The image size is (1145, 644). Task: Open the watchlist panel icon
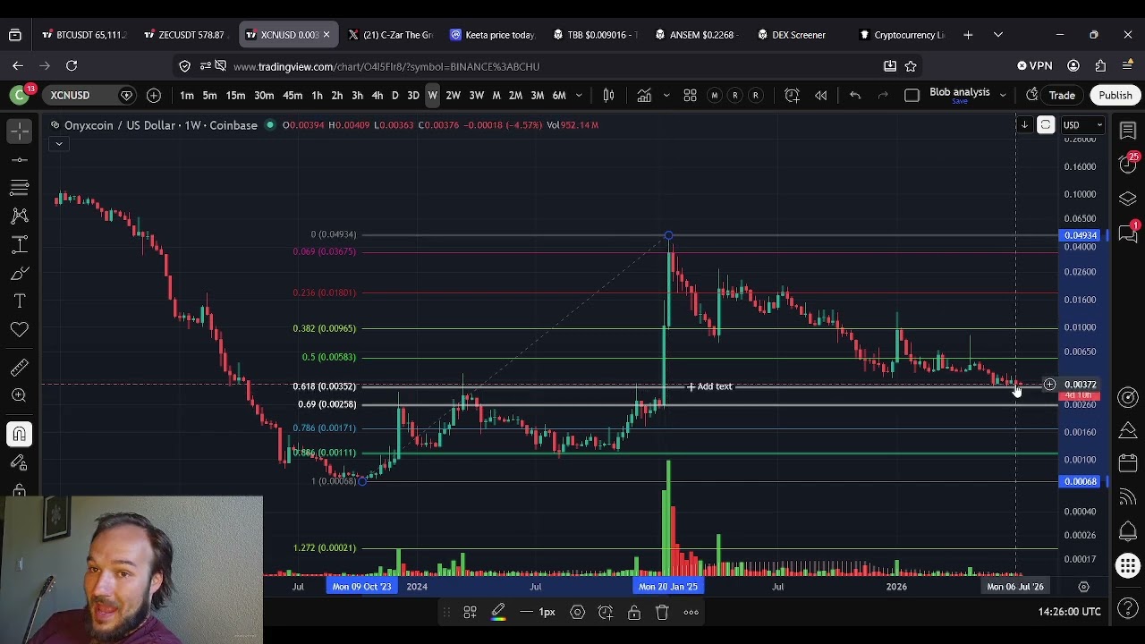click(x=1128, y=131)
